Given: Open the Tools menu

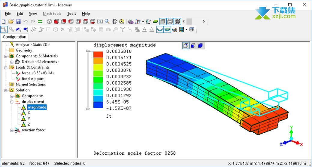Looking at the screenshot, I should coord(71,14).
